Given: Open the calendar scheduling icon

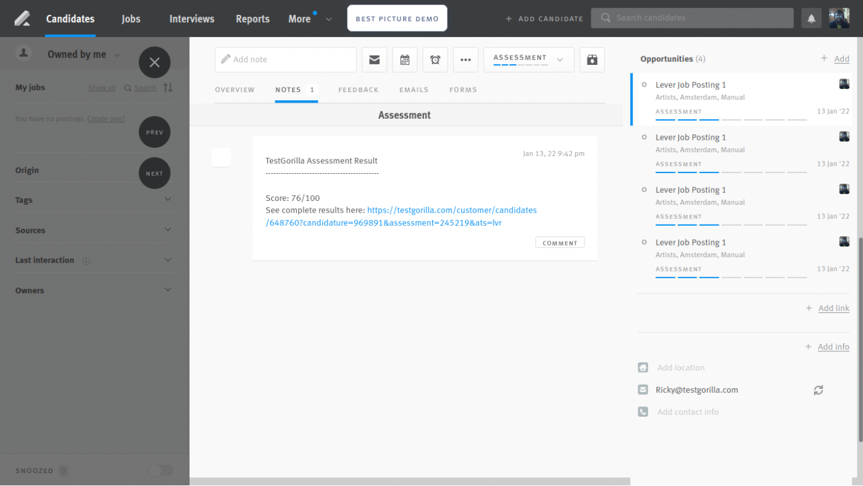Looking at the screenshot, I should pos(404,59).
